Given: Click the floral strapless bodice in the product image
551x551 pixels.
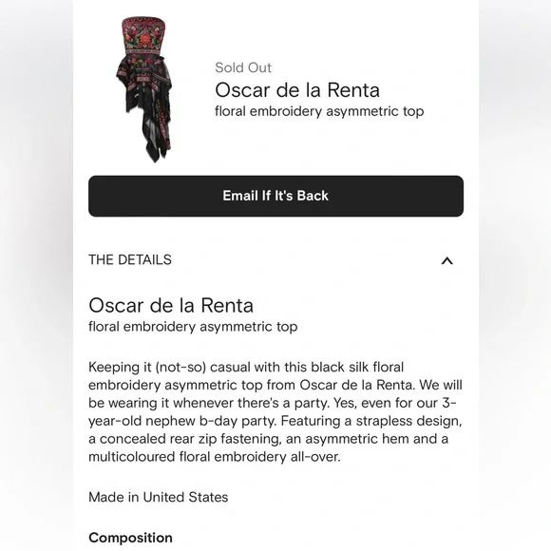Looking at the screenshot, I should tap(144, 36).
